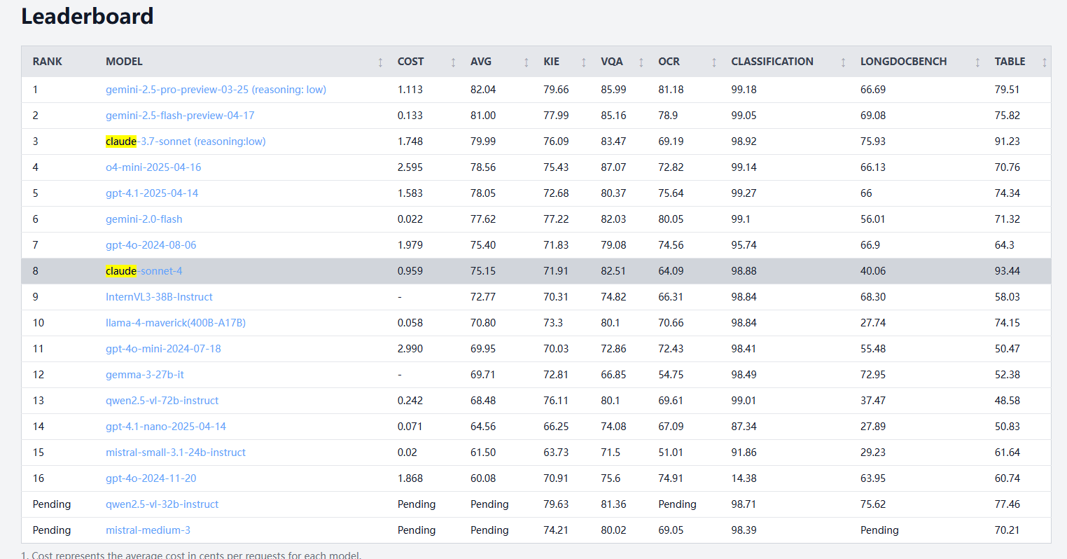Screen dimensions: 1067x559
Task: Select the cost footnote text
Action: pyautogui.click(x=191, y=555)
